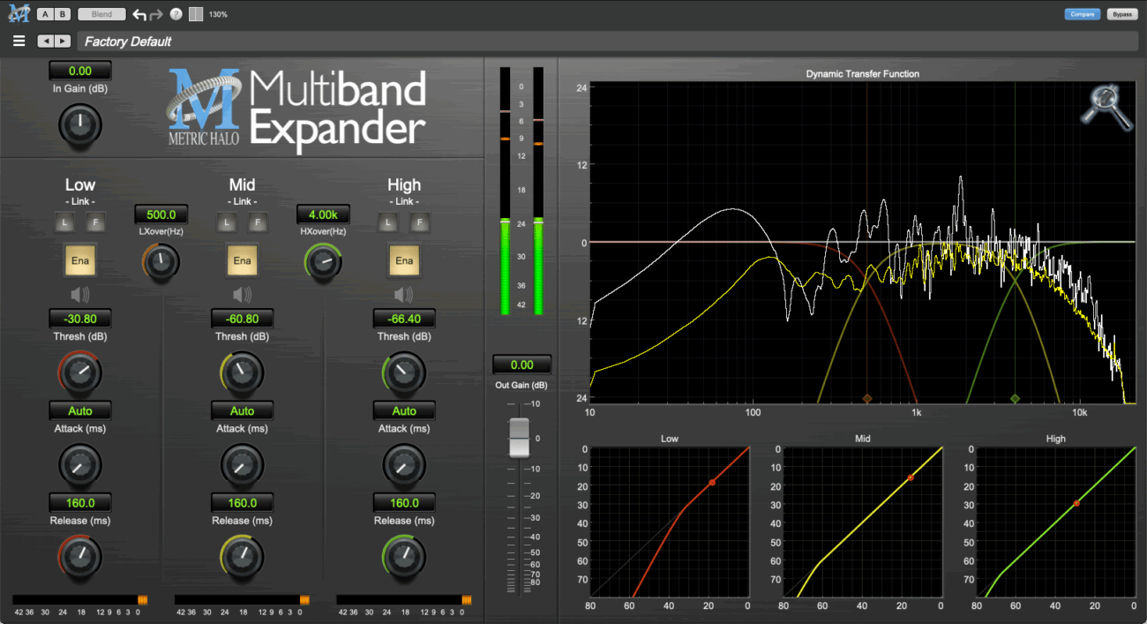Toggle the Mid band Ena button

[x=242, y=260]
